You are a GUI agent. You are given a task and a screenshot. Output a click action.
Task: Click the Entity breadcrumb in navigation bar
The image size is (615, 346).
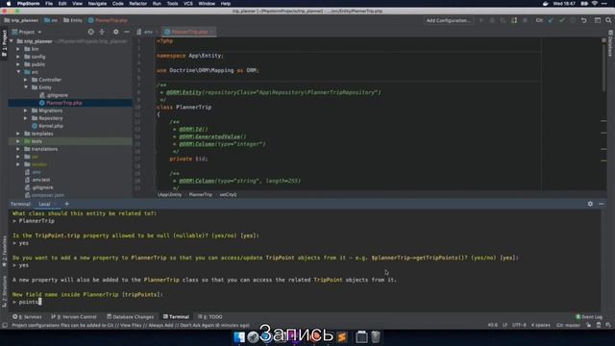pos(73,20)
